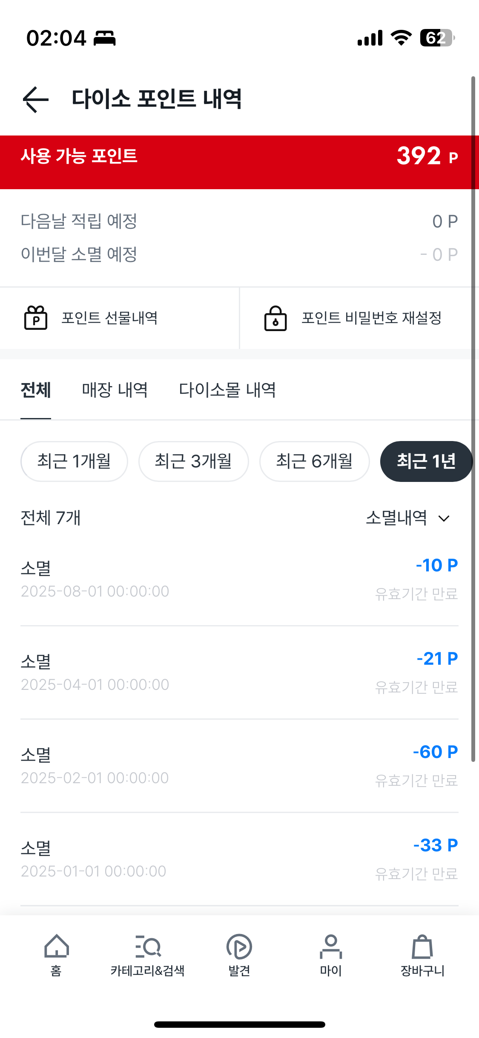Expand the 소멸내역 filter dropdown
This screenshot has height=1038, width=479.
click(397, 518)
